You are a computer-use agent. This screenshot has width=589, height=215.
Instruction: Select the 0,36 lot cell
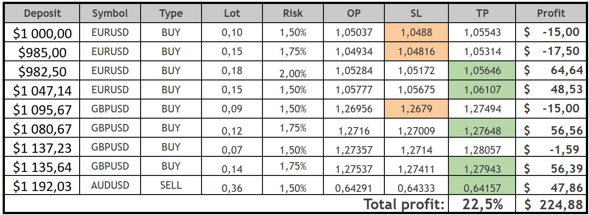click(233, 188)
